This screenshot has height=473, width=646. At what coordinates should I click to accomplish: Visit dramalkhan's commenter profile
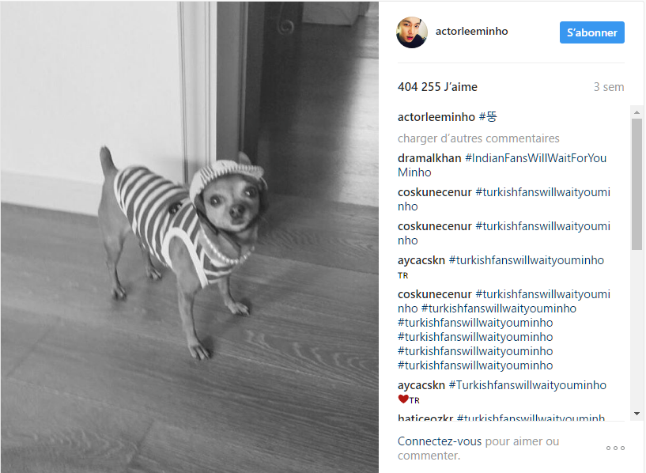click(x=429, y=158)
